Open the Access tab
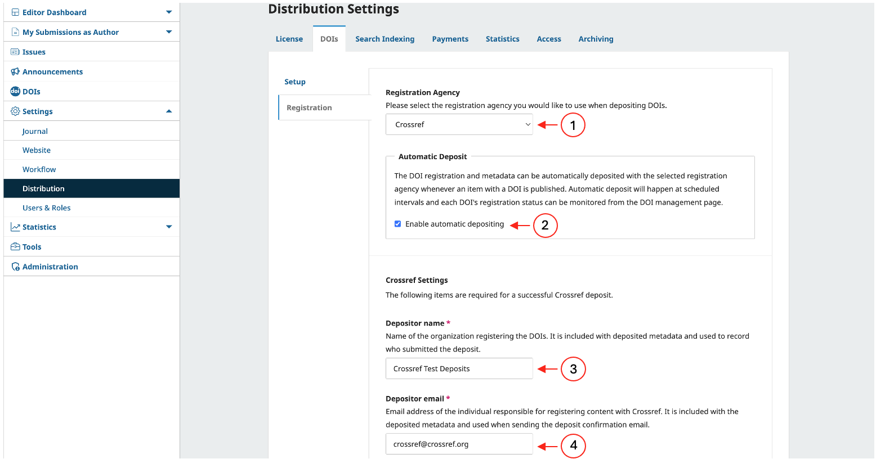The width and height of the screenshot is (876, 459). [x=549, y=39]
